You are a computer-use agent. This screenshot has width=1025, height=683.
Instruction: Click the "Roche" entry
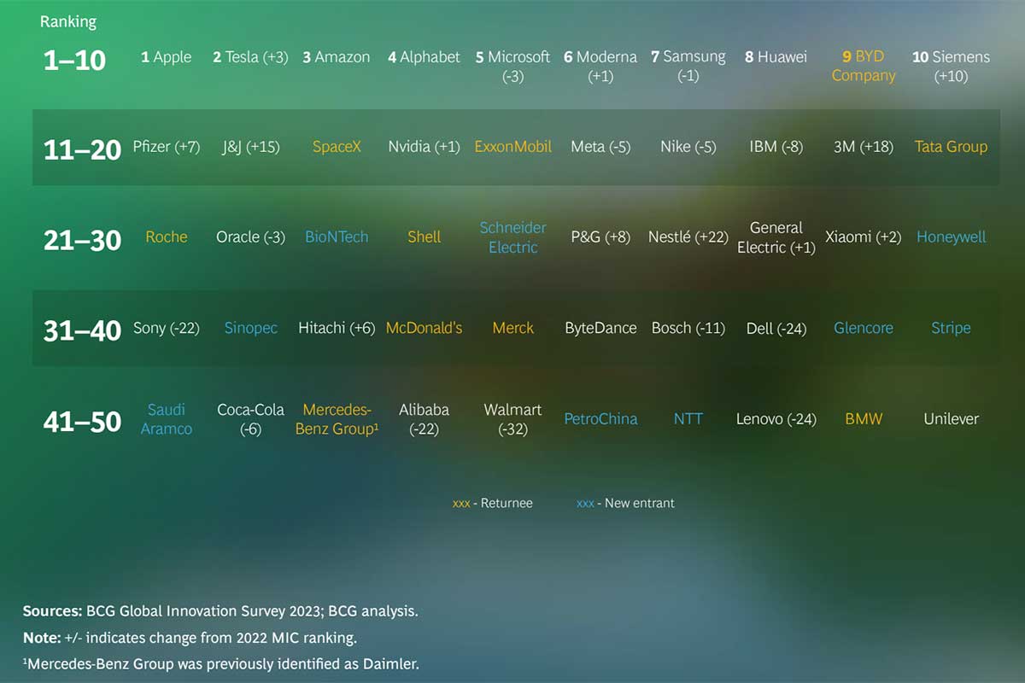pos(167,237)
